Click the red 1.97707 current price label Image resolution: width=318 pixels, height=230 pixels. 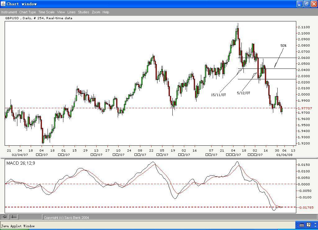click(x=305, y=108)
